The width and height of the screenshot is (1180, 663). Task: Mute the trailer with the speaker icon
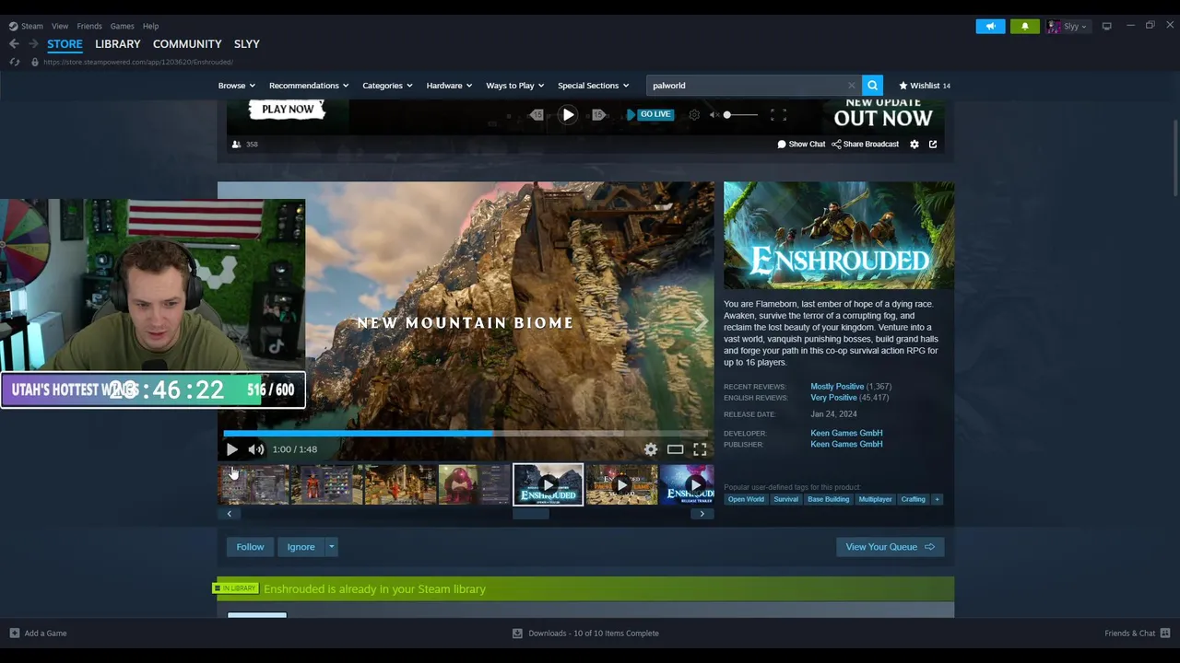click(255, 449)
